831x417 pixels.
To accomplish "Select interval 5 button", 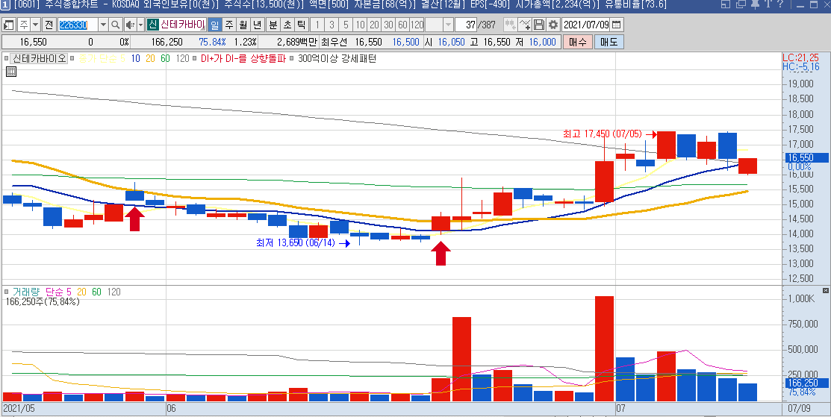I will pyautogui.click(x=346, y=25).
